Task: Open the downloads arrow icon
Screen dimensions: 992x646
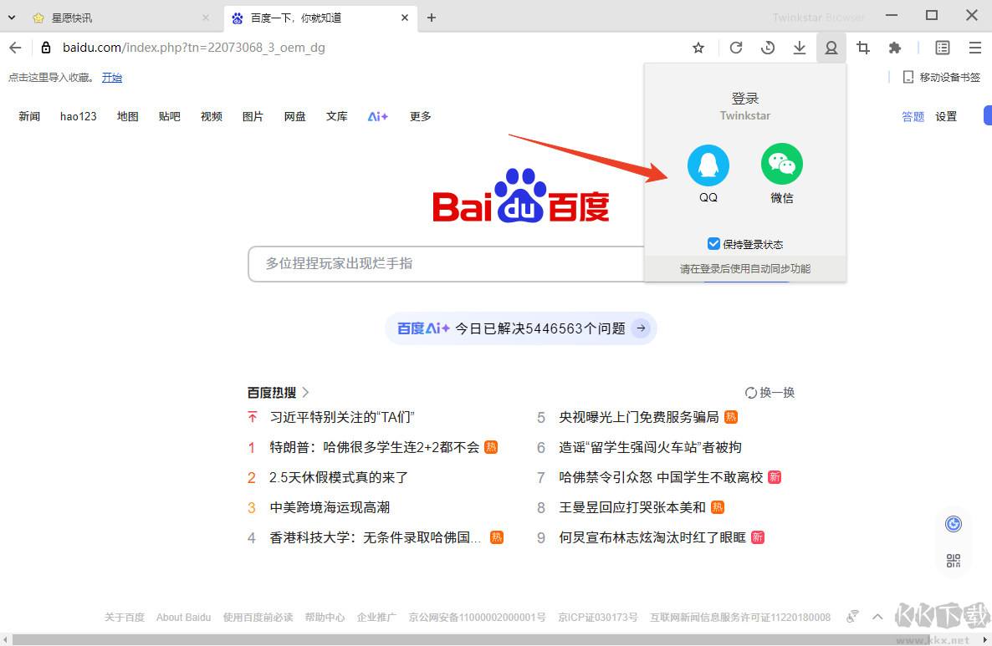Action: click(799, 48)
